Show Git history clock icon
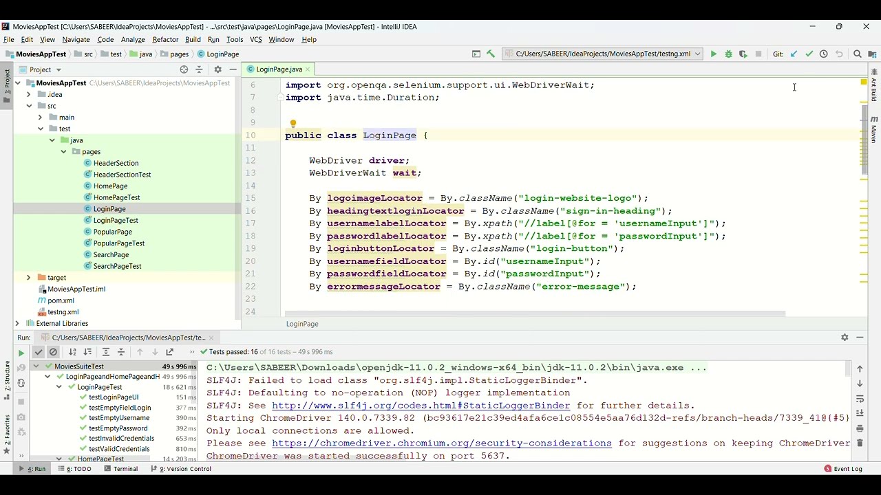This screenshot has width=881, height=495. tap(824, 54)
